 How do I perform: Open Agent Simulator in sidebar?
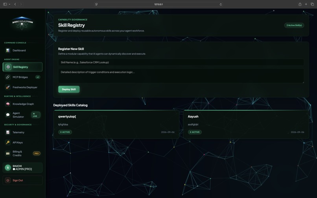click(x=23, y=115)
